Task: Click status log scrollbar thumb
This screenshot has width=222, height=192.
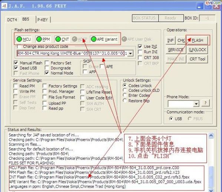Action: [x=211, y=176]
